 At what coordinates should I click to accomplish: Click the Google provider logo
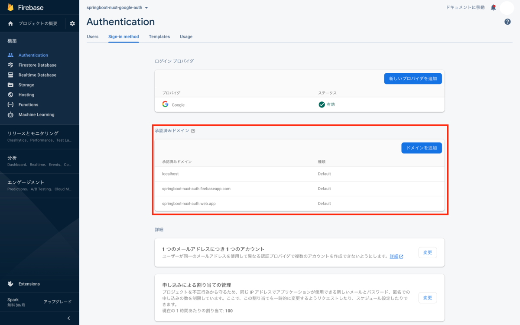point(165,104)
